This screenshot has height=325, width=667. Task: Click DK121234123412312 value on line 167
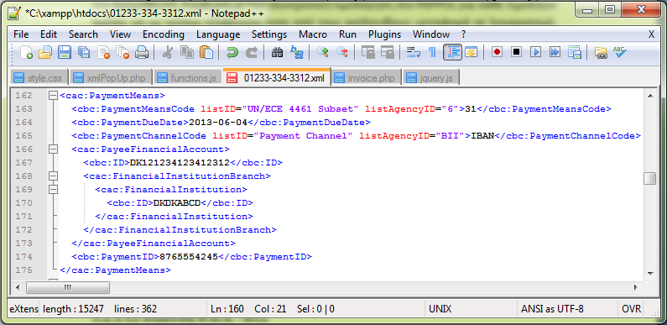(x=180, y=163)
